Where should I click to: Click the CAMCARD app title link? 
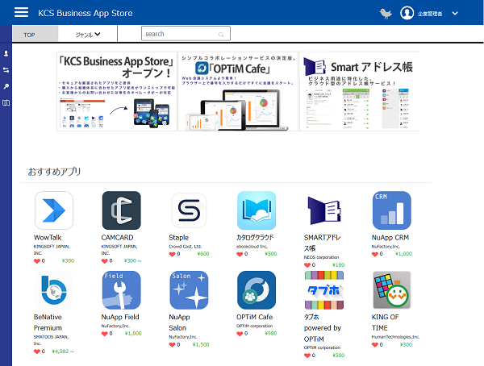117,238
